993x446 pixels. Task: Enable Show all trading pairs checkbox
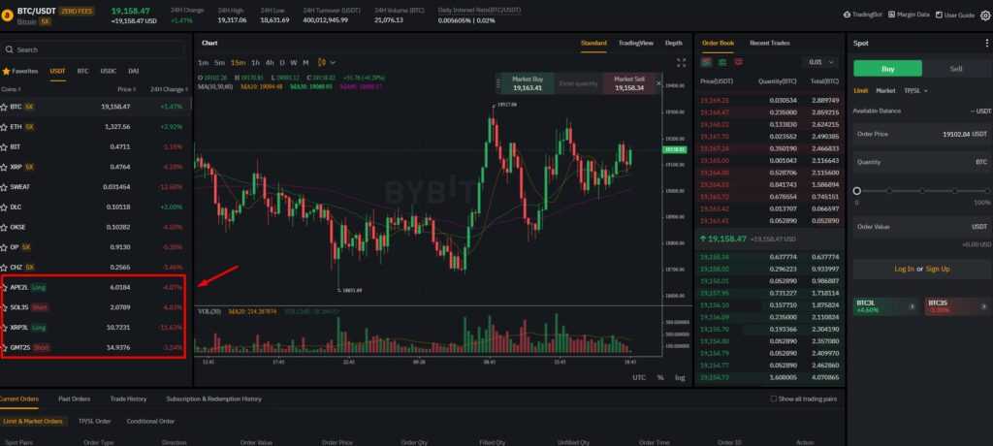point(773,399)
